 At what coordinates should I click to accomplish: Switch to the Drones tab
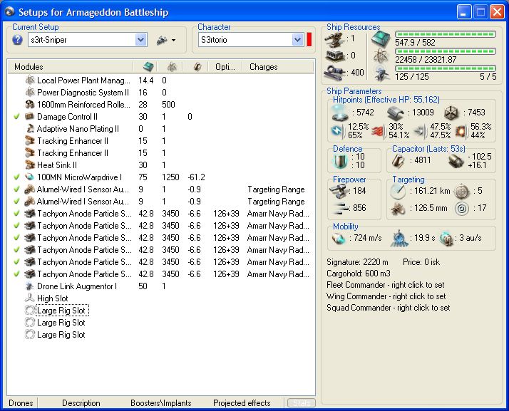tap(21, 403)
